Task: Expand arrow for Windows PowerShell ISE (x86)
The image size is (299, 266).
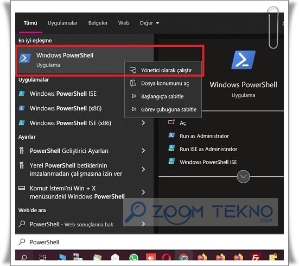Action: pyautogui.click(x=143, y=123)
